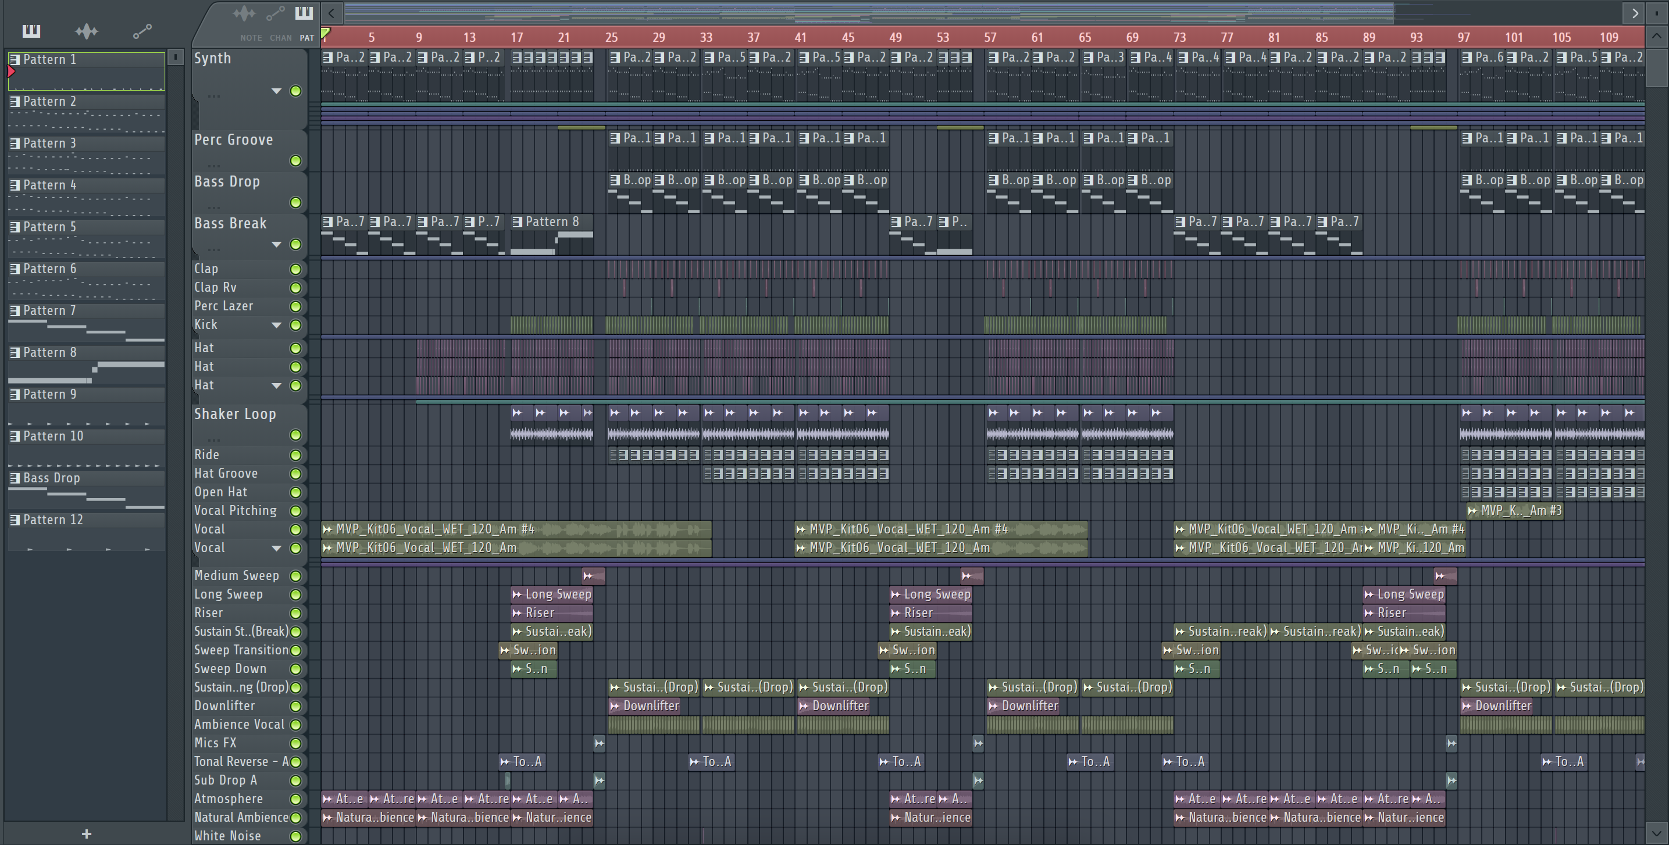
Task: Click the first Pa..2 clip icon on Synth
Action: (329, 58)
